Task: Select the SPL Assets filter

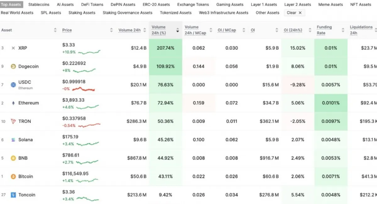Action: (51, 13)
